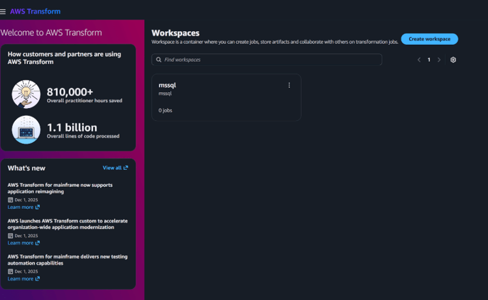Open the mssql workspace card title
Screen dimensions: 488x300
click(x=167, y=85)
